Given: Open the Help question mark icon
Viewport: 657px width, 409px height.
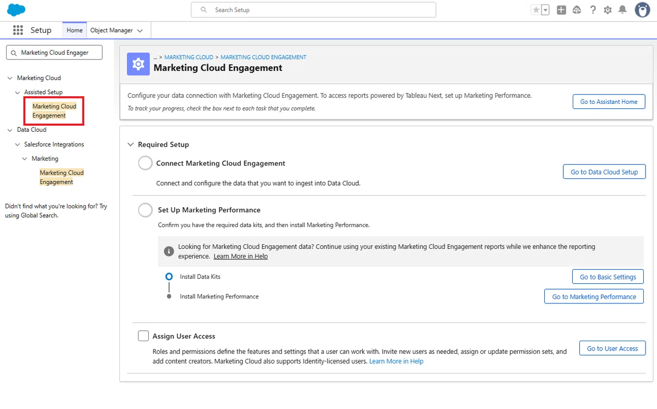Looking at the screenshot, I should [x=592, y=10].
